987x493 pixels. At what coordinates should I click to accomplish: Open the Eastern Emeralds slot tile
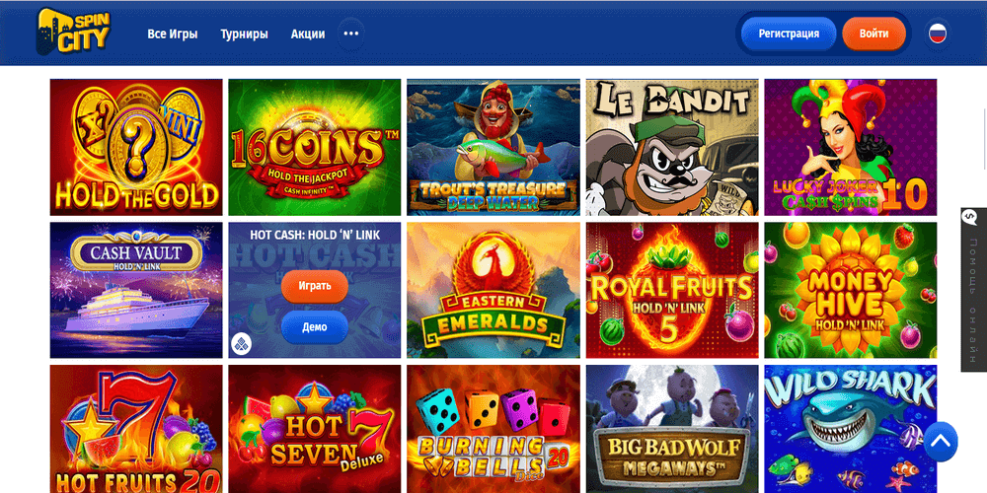pyautogui.click(x=493, y=290)
